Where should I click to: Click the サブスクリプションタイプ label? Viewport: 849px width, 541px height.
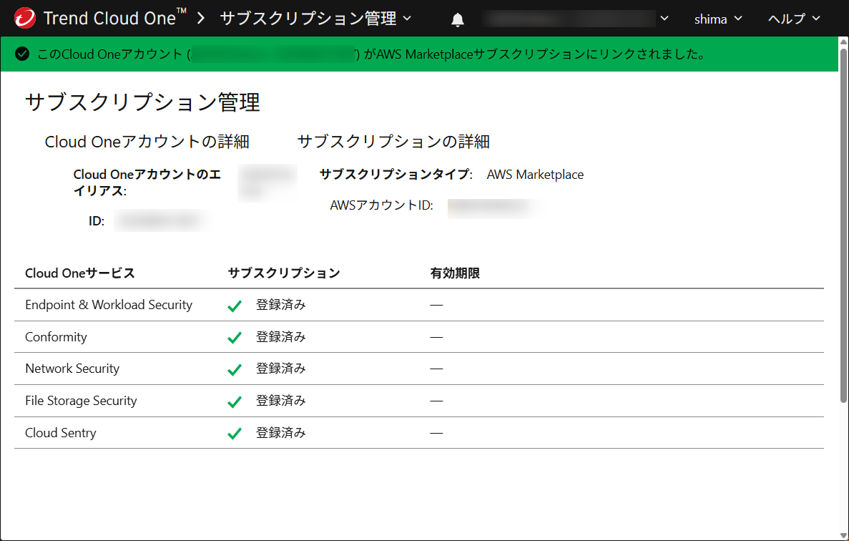[x=396, y=175]
